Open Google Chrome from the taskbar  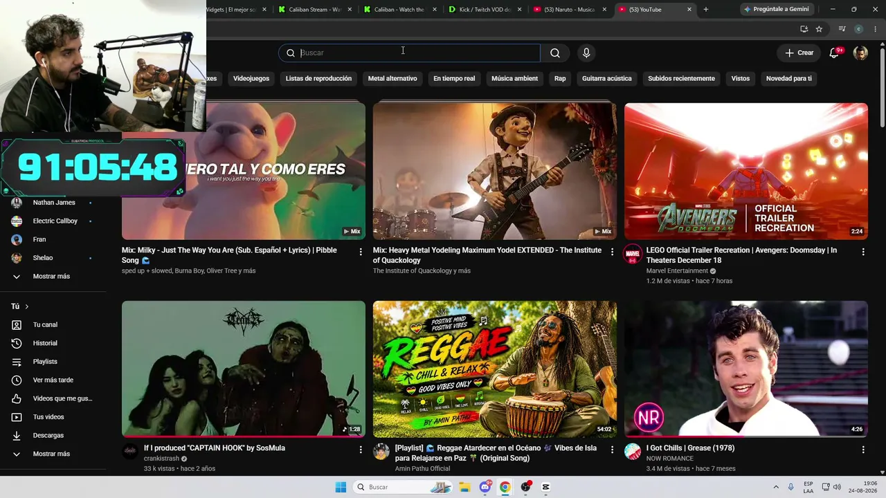tap(505, 487)
